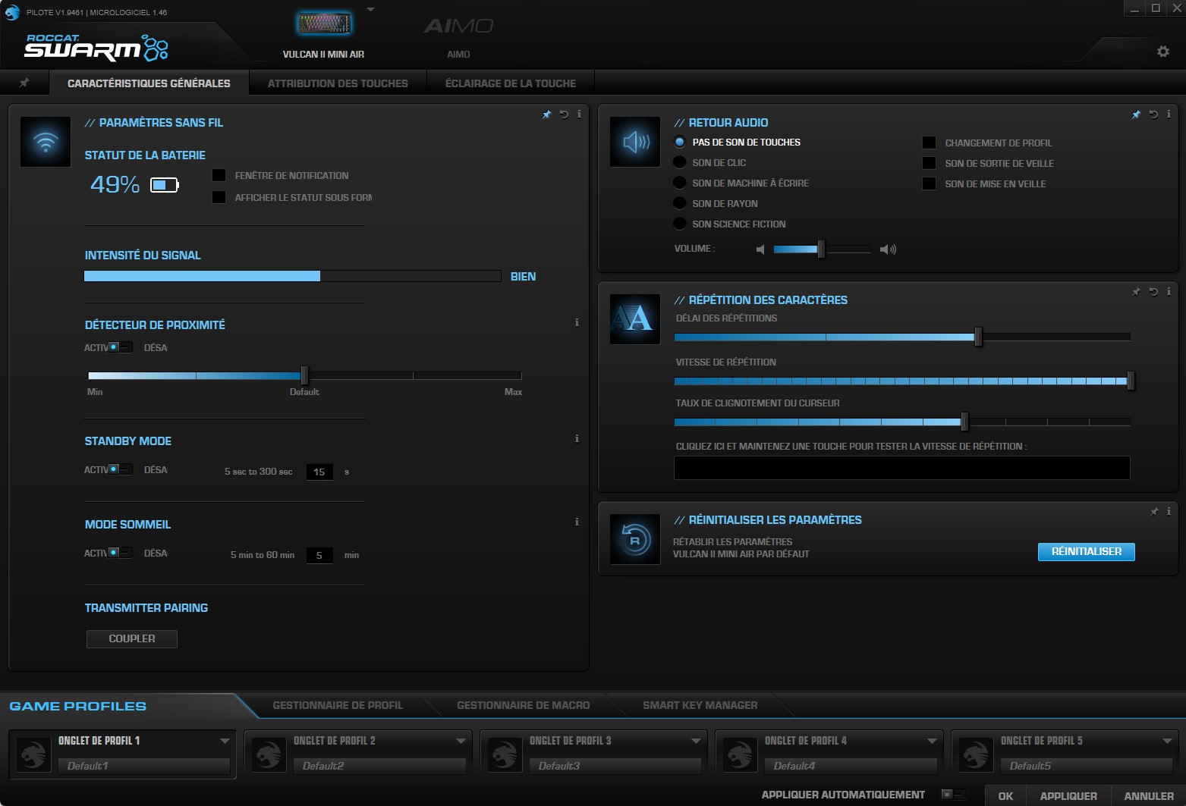
Task: Click the loud volume speaker icon
Action: [x=888, y=249]
